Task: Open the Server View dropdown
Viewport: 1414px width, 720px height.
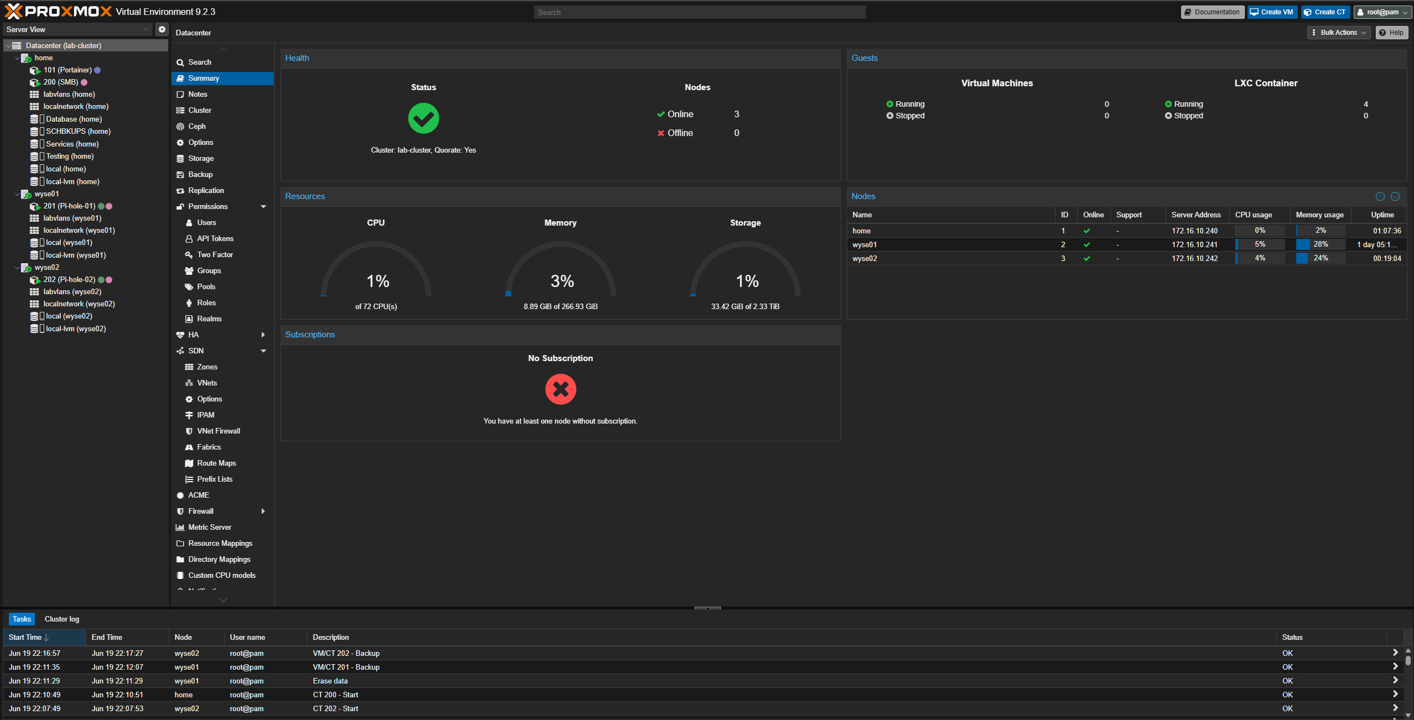Action: (x=77, y=29)
